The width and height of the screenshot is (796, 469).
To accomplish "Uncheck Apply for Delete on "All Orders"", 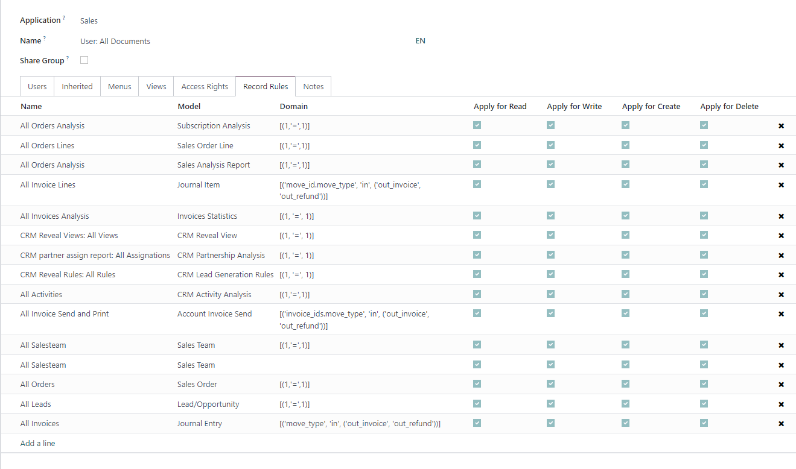I will coord(704,383).
